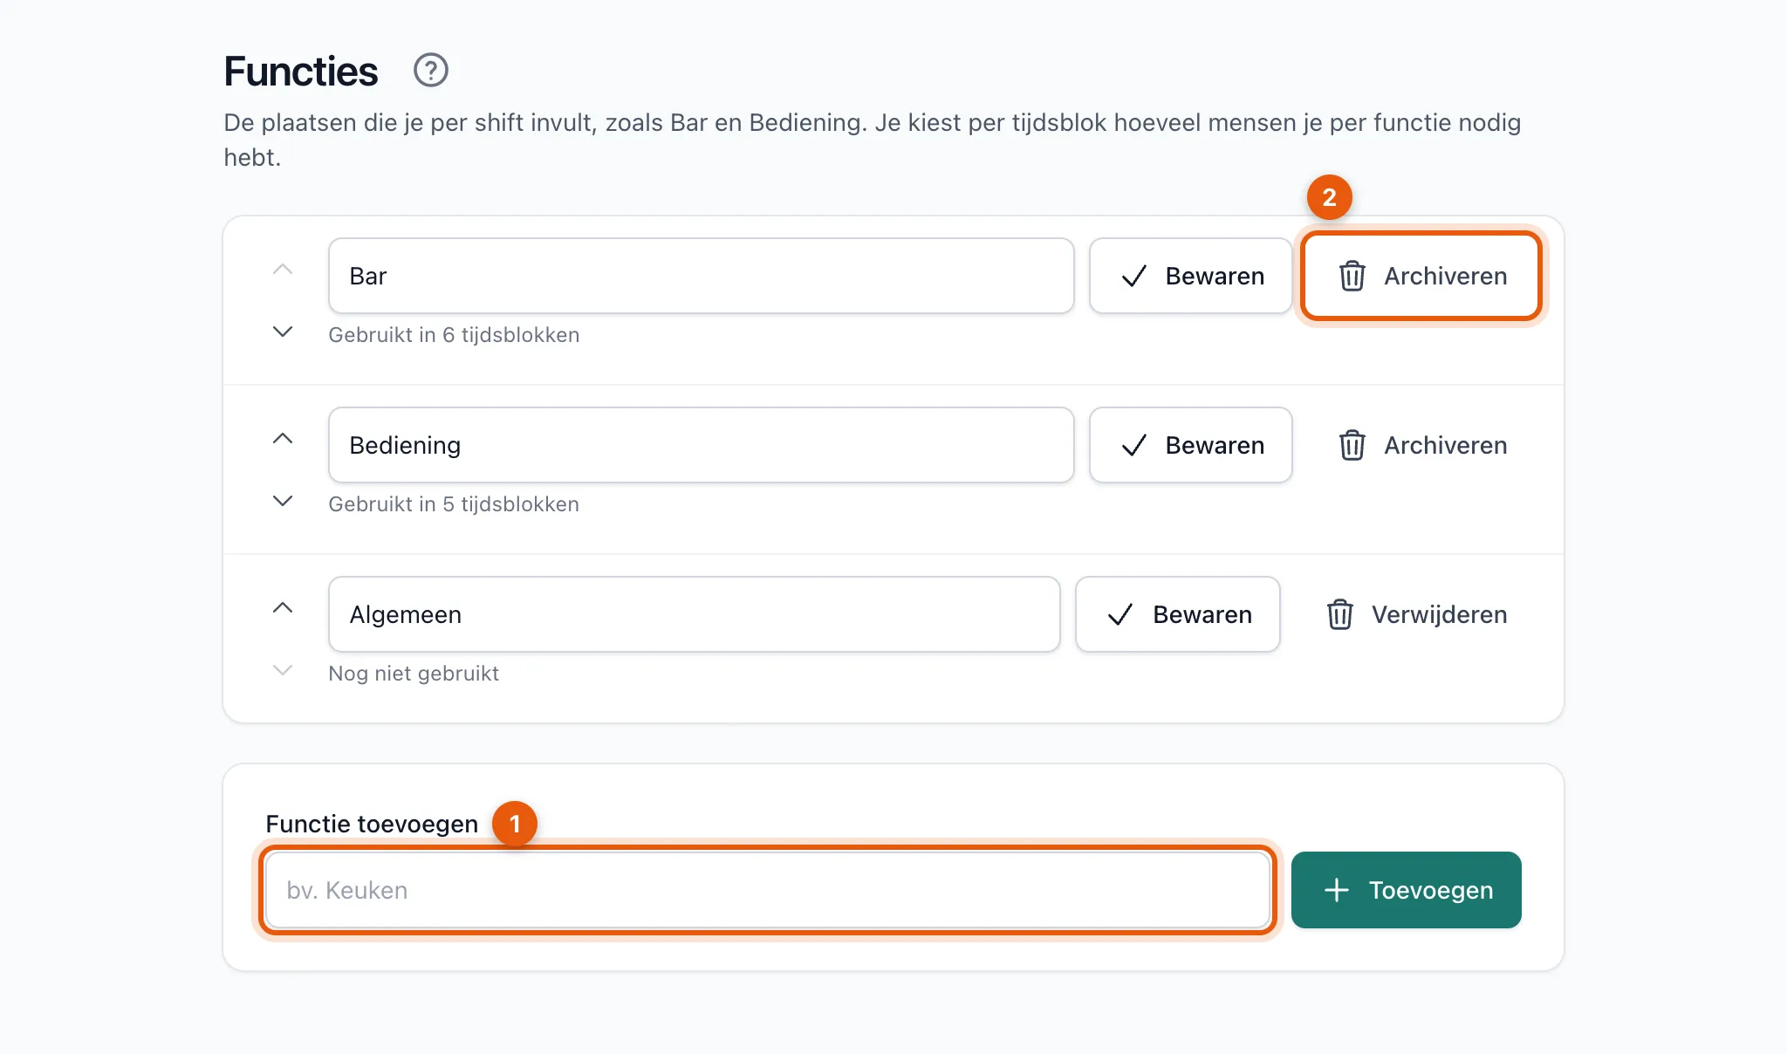Edit the Bediening name field
This screenshot has height=1054, width=1787.
pyautogui.click(x=702, y=445)
